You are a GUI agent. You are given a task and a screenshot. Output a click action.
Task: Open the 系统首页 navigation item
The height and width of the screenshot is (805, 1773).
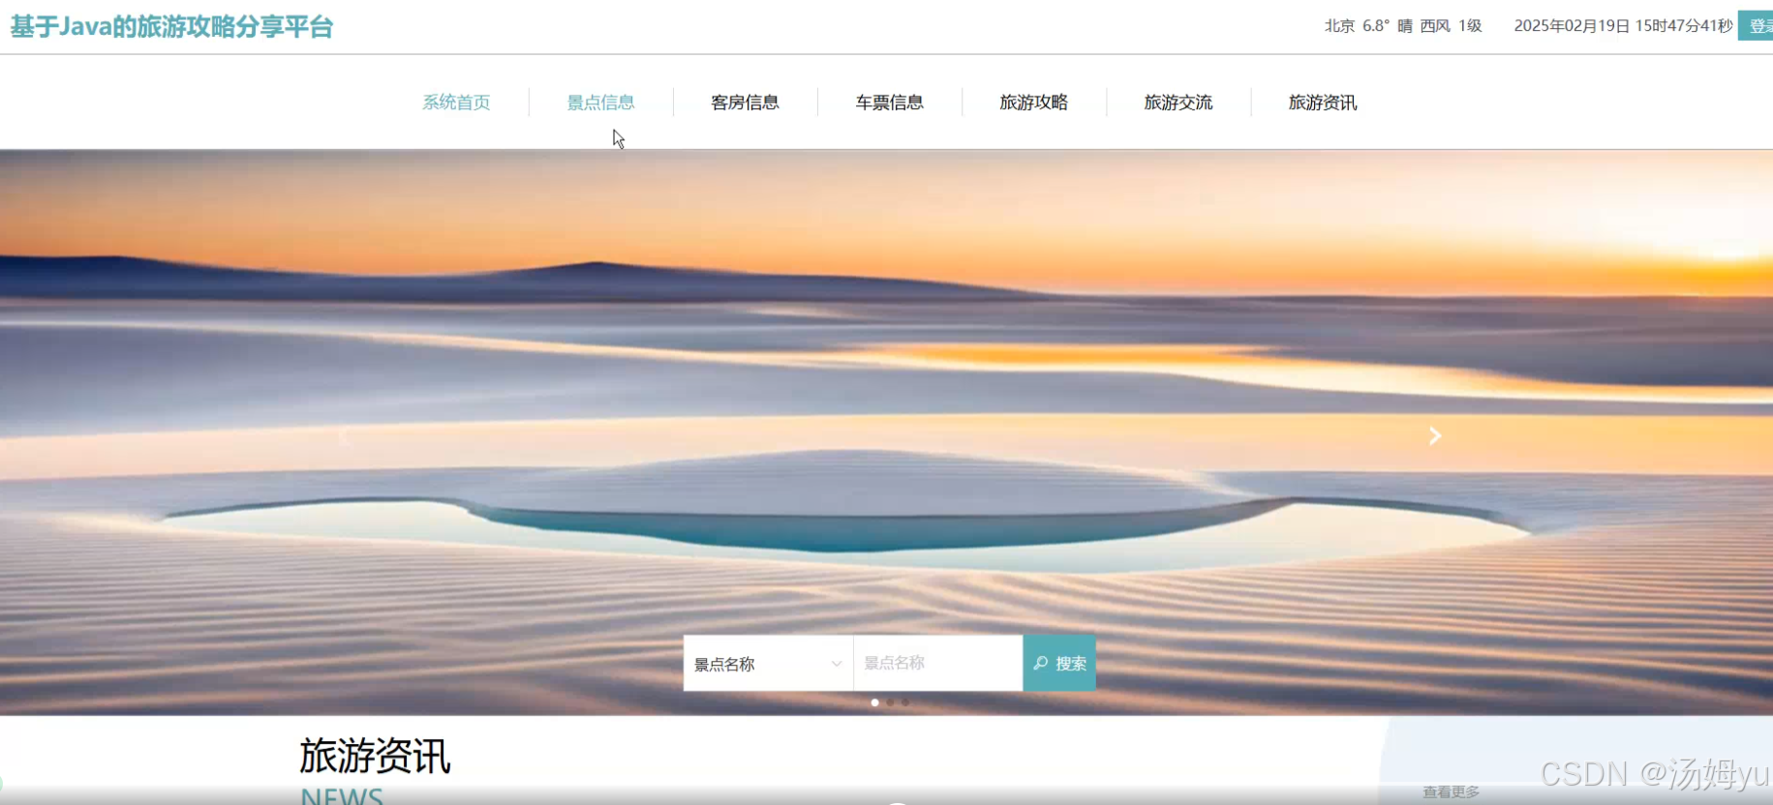456,103
